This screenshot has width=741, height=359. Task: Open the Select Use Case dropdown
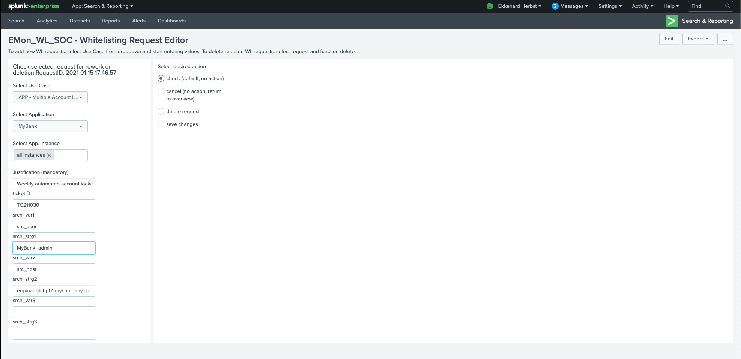(50, 97)
